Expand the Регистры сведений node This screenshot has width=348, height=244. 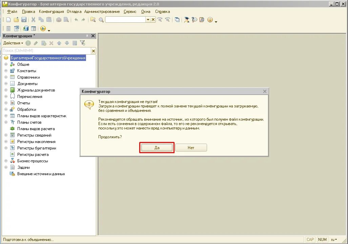point(6,135)
